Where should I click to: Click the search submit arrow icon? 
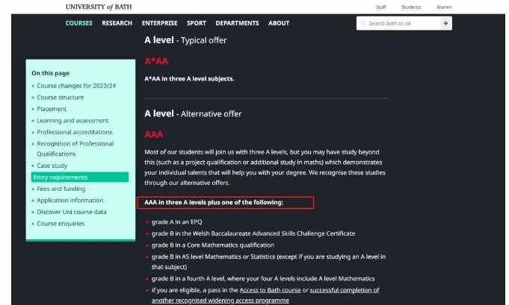pyautogui.click(x=445, y=23)
